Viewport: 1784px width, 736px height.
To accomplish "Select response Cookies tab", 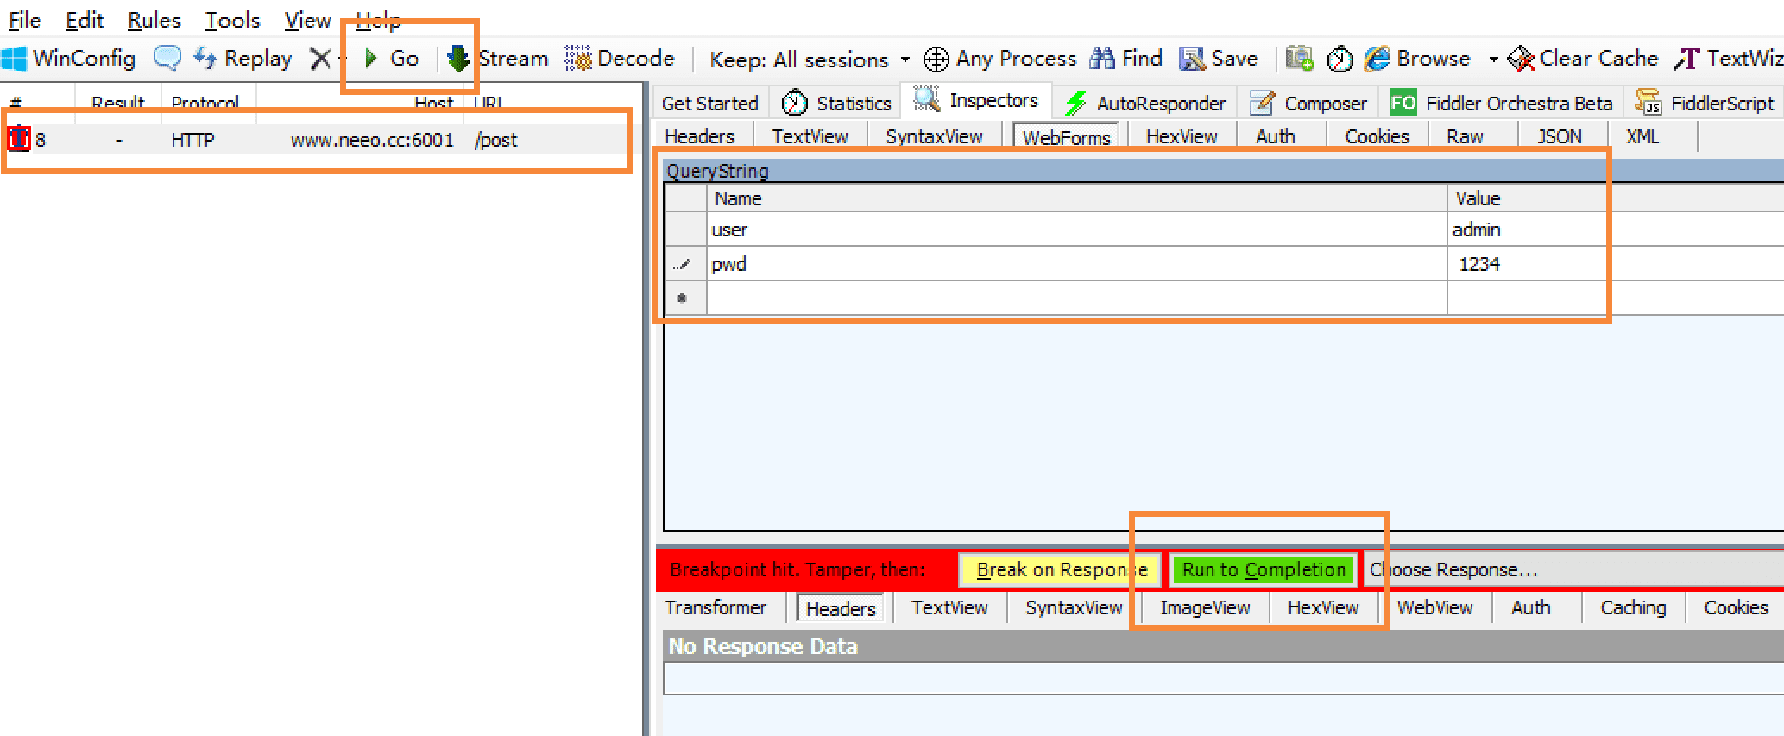I will pyautogui.click(x=1736, y=607).
